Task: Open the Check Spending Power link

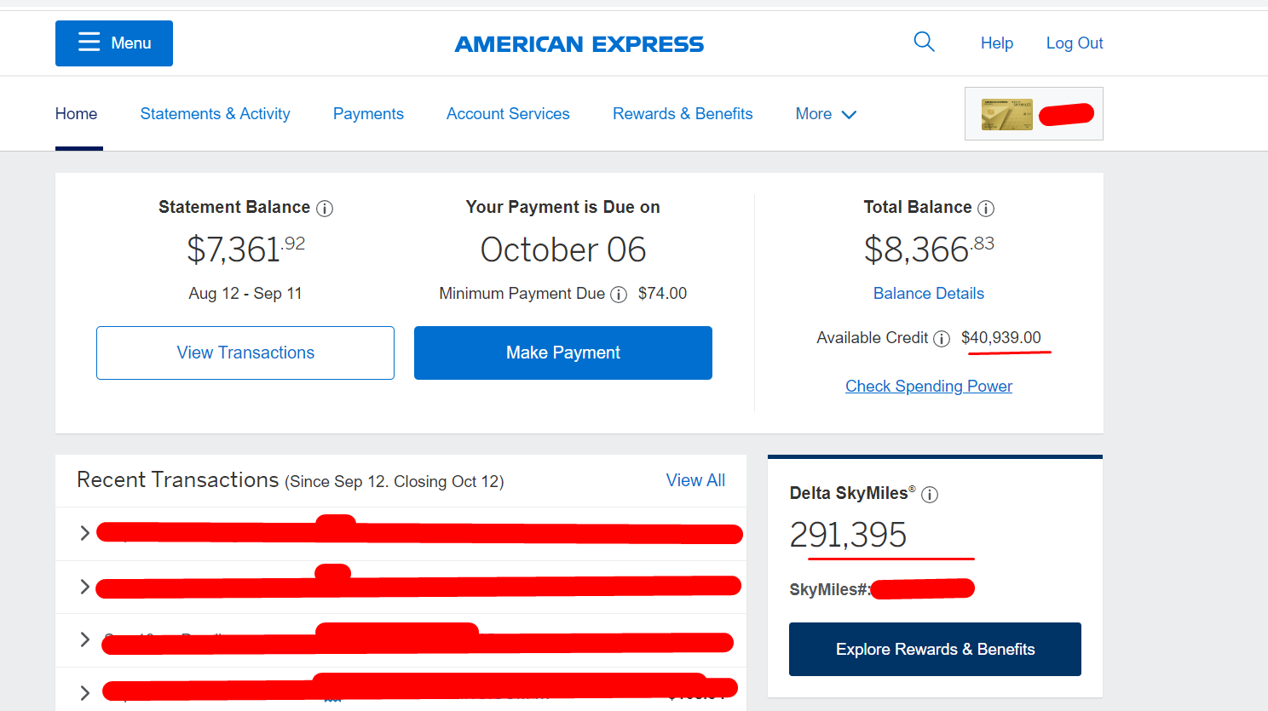Action: pos(929,386)
